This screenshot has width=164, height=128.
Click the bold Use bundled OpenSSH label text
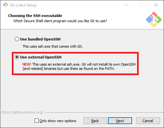click(40, 39)
